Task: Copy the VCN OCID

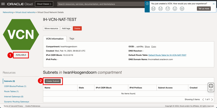Action: pyautogui.click(x=154, y=47)
